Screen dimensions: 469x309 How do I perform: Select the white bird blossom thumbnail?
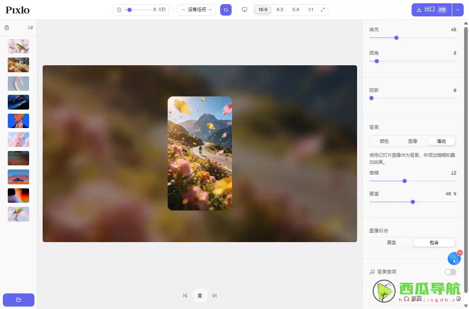(18, 46)
